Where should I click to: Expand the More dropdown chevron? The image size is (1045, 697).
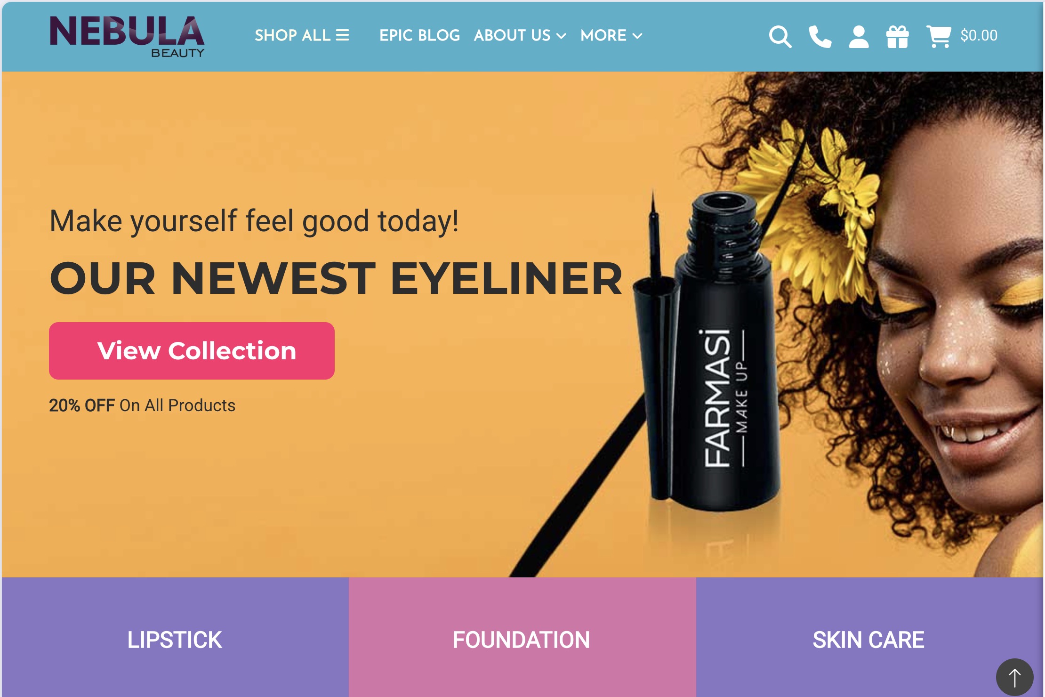637,36
